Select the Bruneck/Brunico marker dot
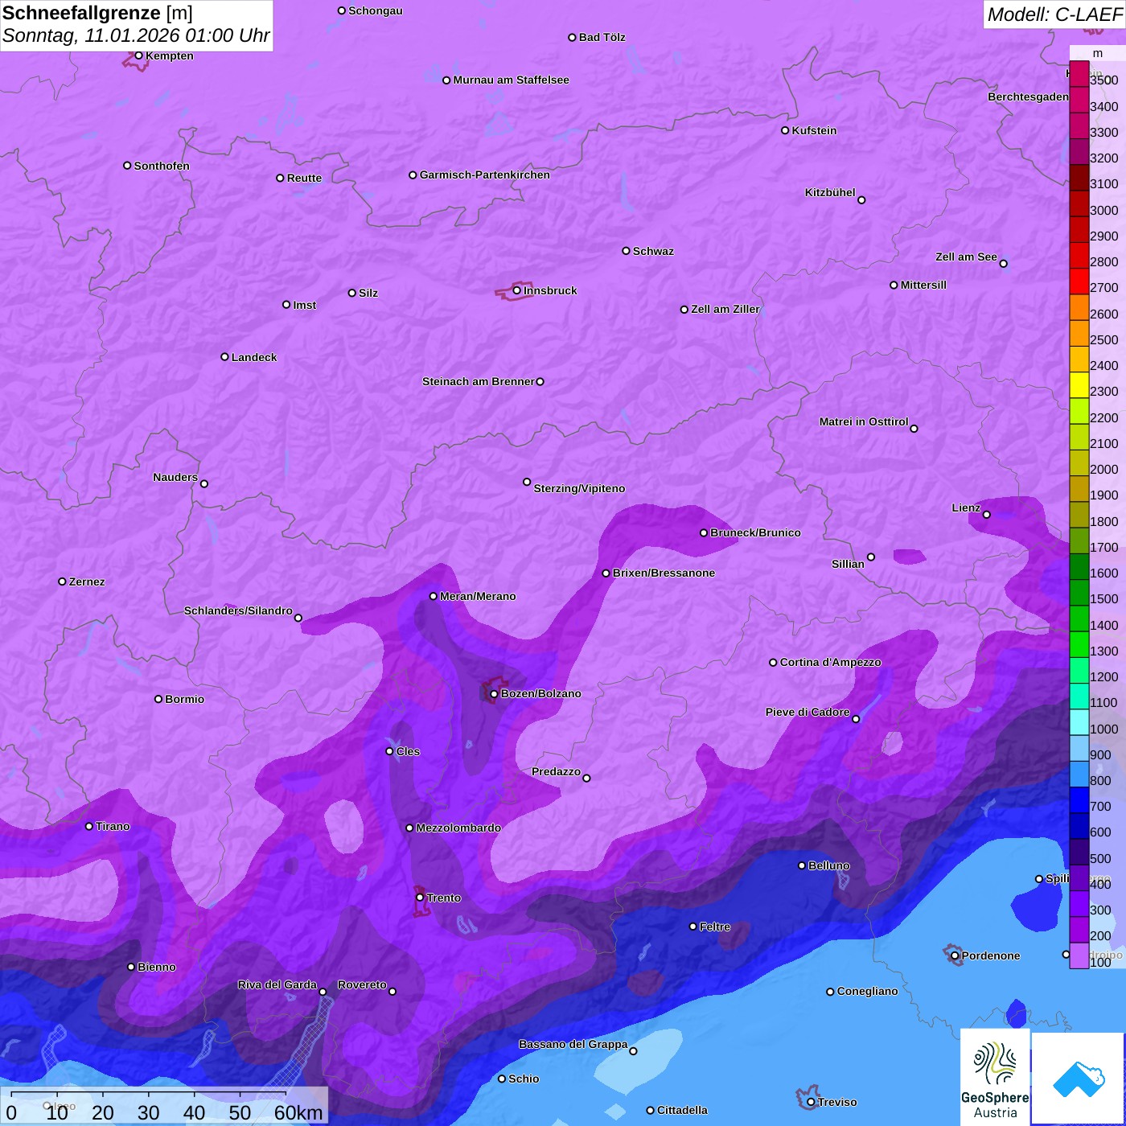The width and height of the screenshot is (1126, 1126). tap(704, 532)
